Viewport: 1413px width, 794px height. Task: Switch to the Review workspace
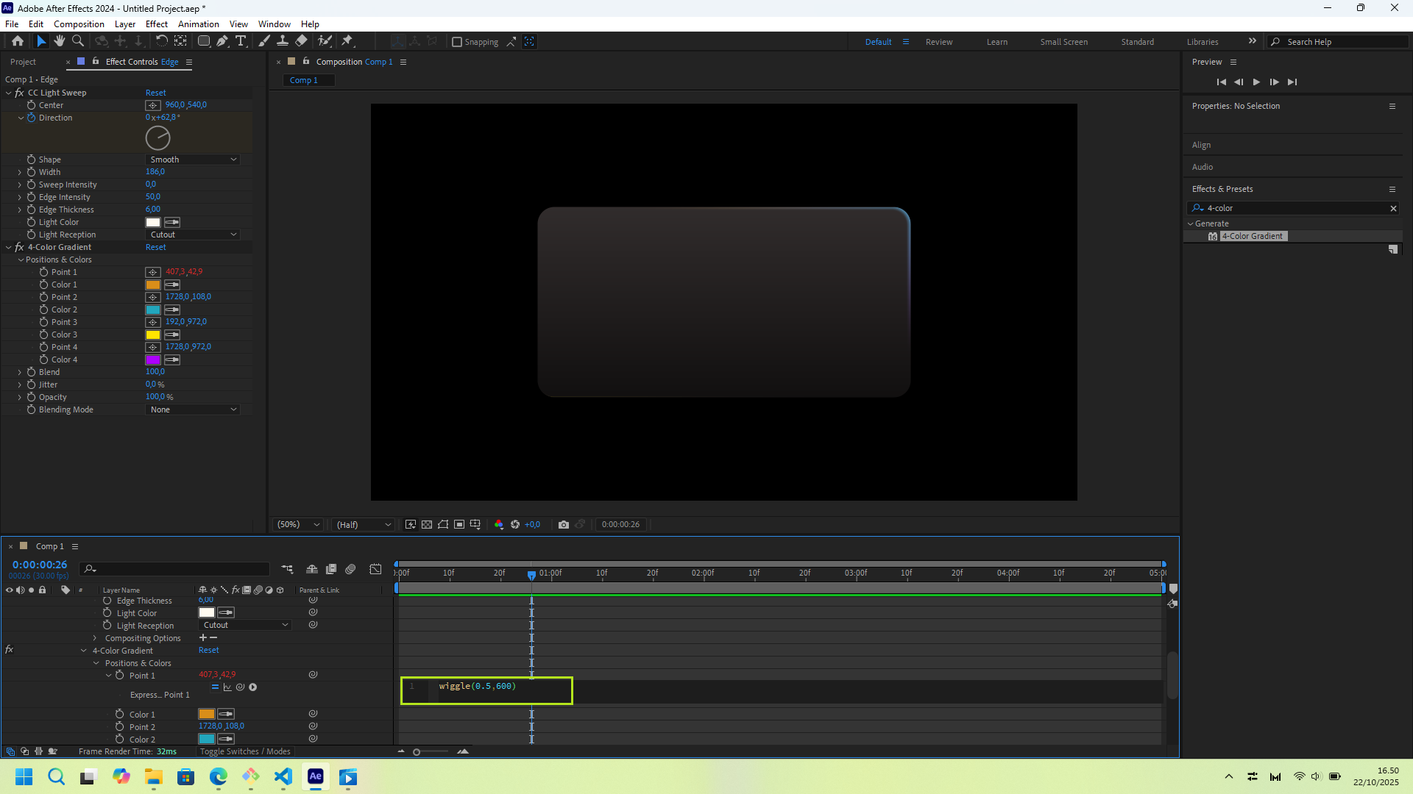click(x=938, y=43)
